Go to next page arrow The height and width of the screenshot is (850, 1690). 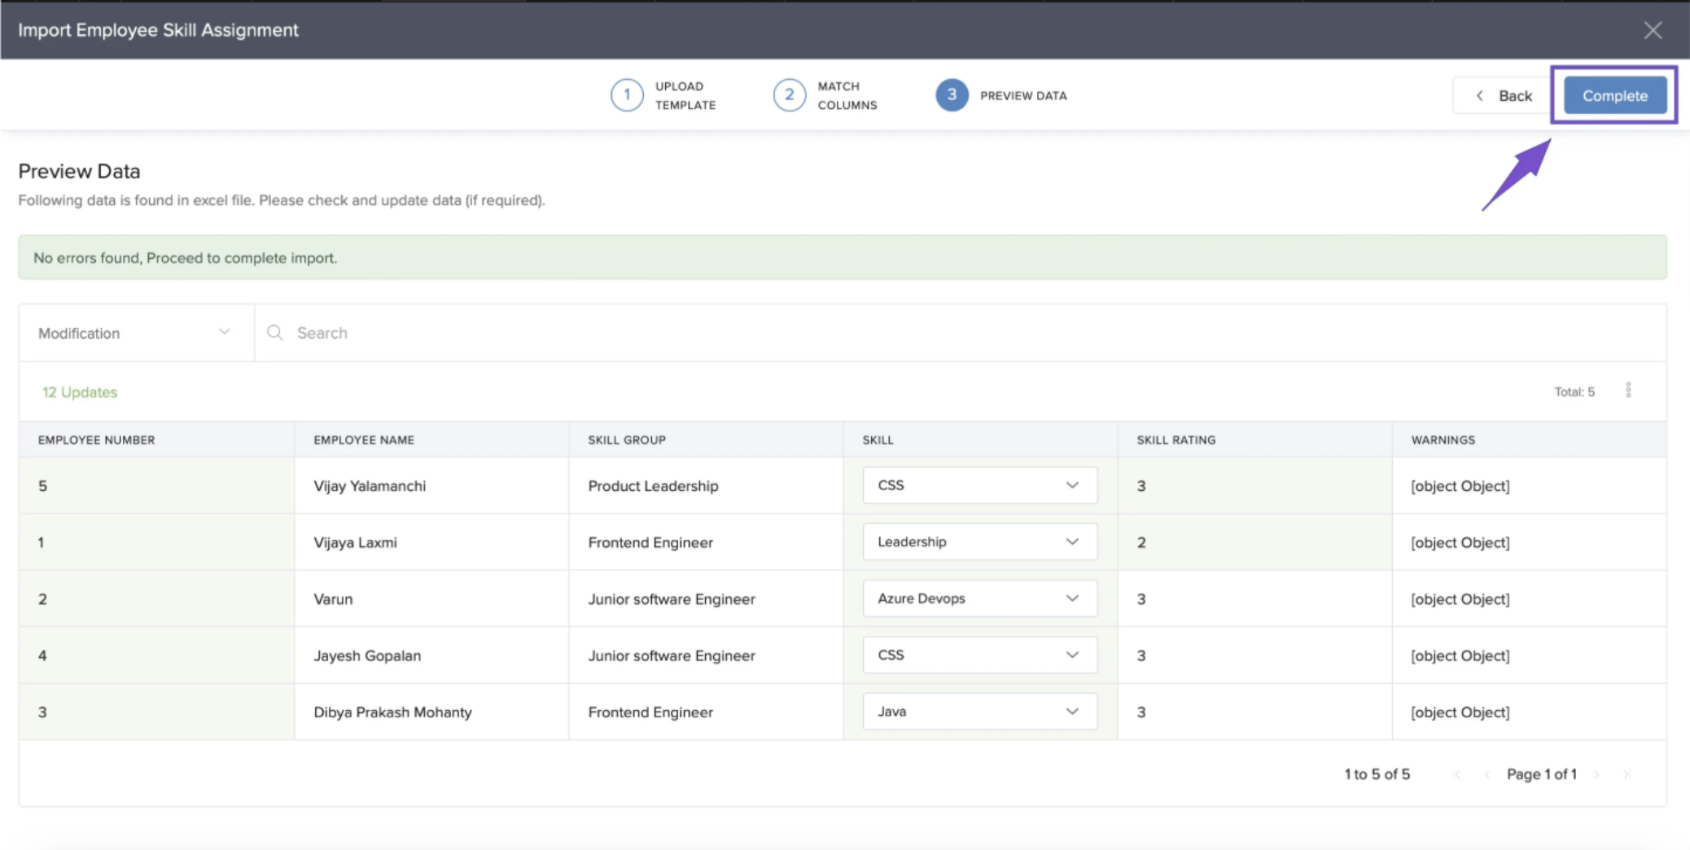1596,774
